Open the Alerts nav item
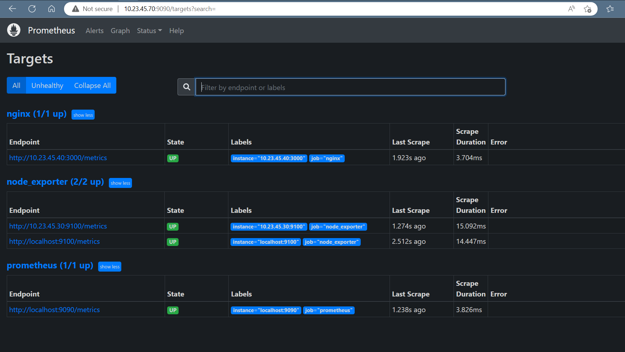Screen dimensions: 625x352 click(95, 31)
